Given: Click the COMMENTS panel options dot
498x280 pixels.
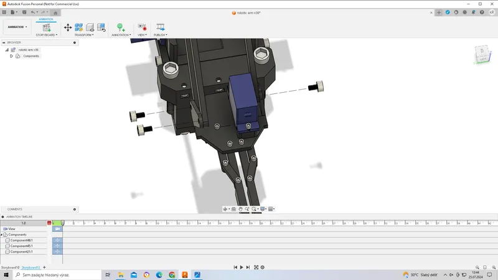Looking at the screenshot, I should (x=75, y=210).
